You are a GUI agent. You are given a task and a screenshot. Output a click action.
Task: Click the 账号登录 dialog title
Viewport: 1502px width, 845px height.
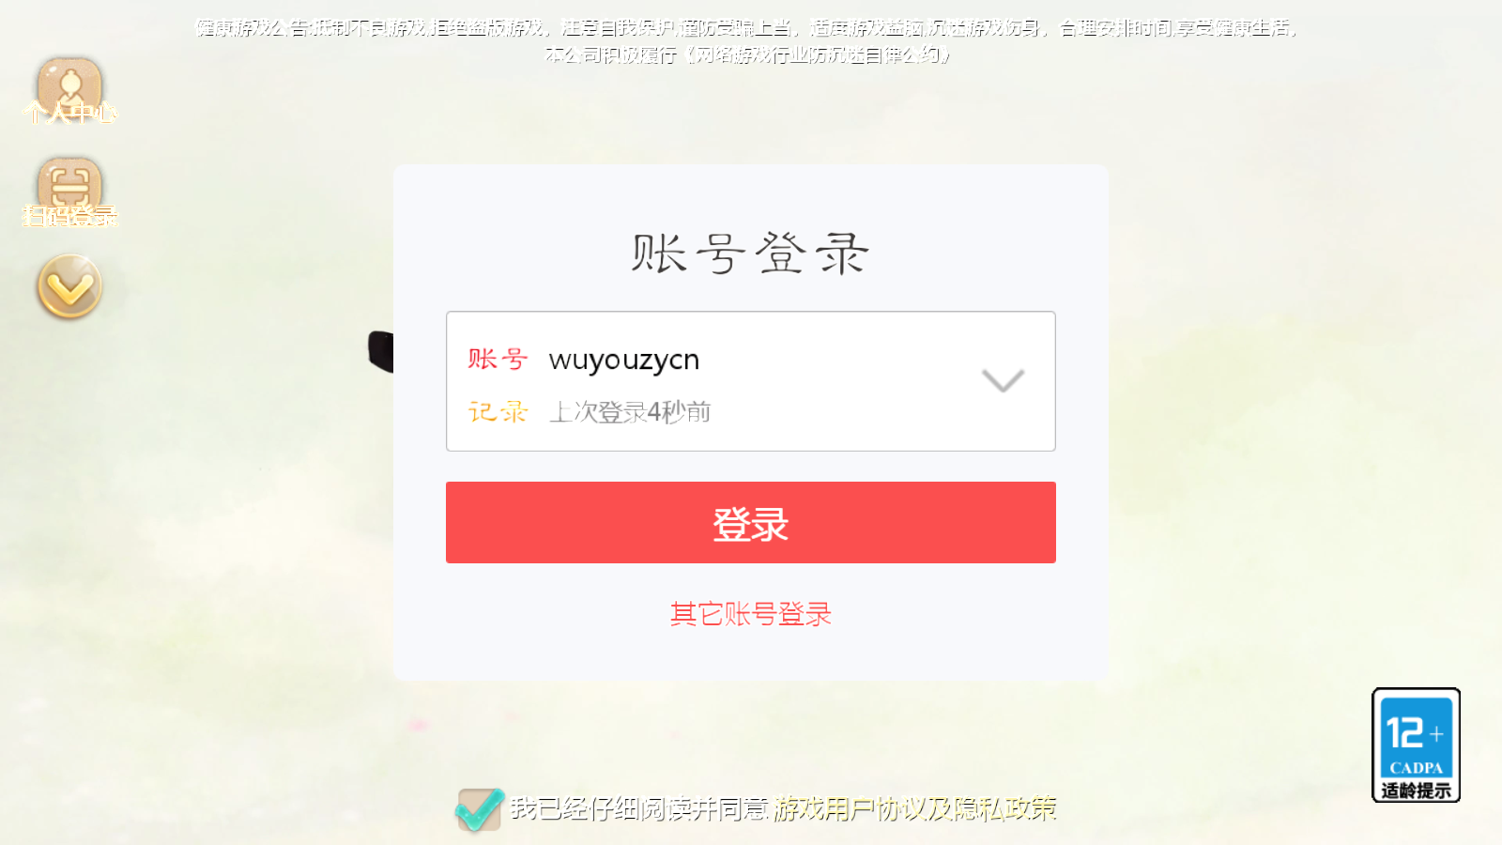tap(751, 253)
